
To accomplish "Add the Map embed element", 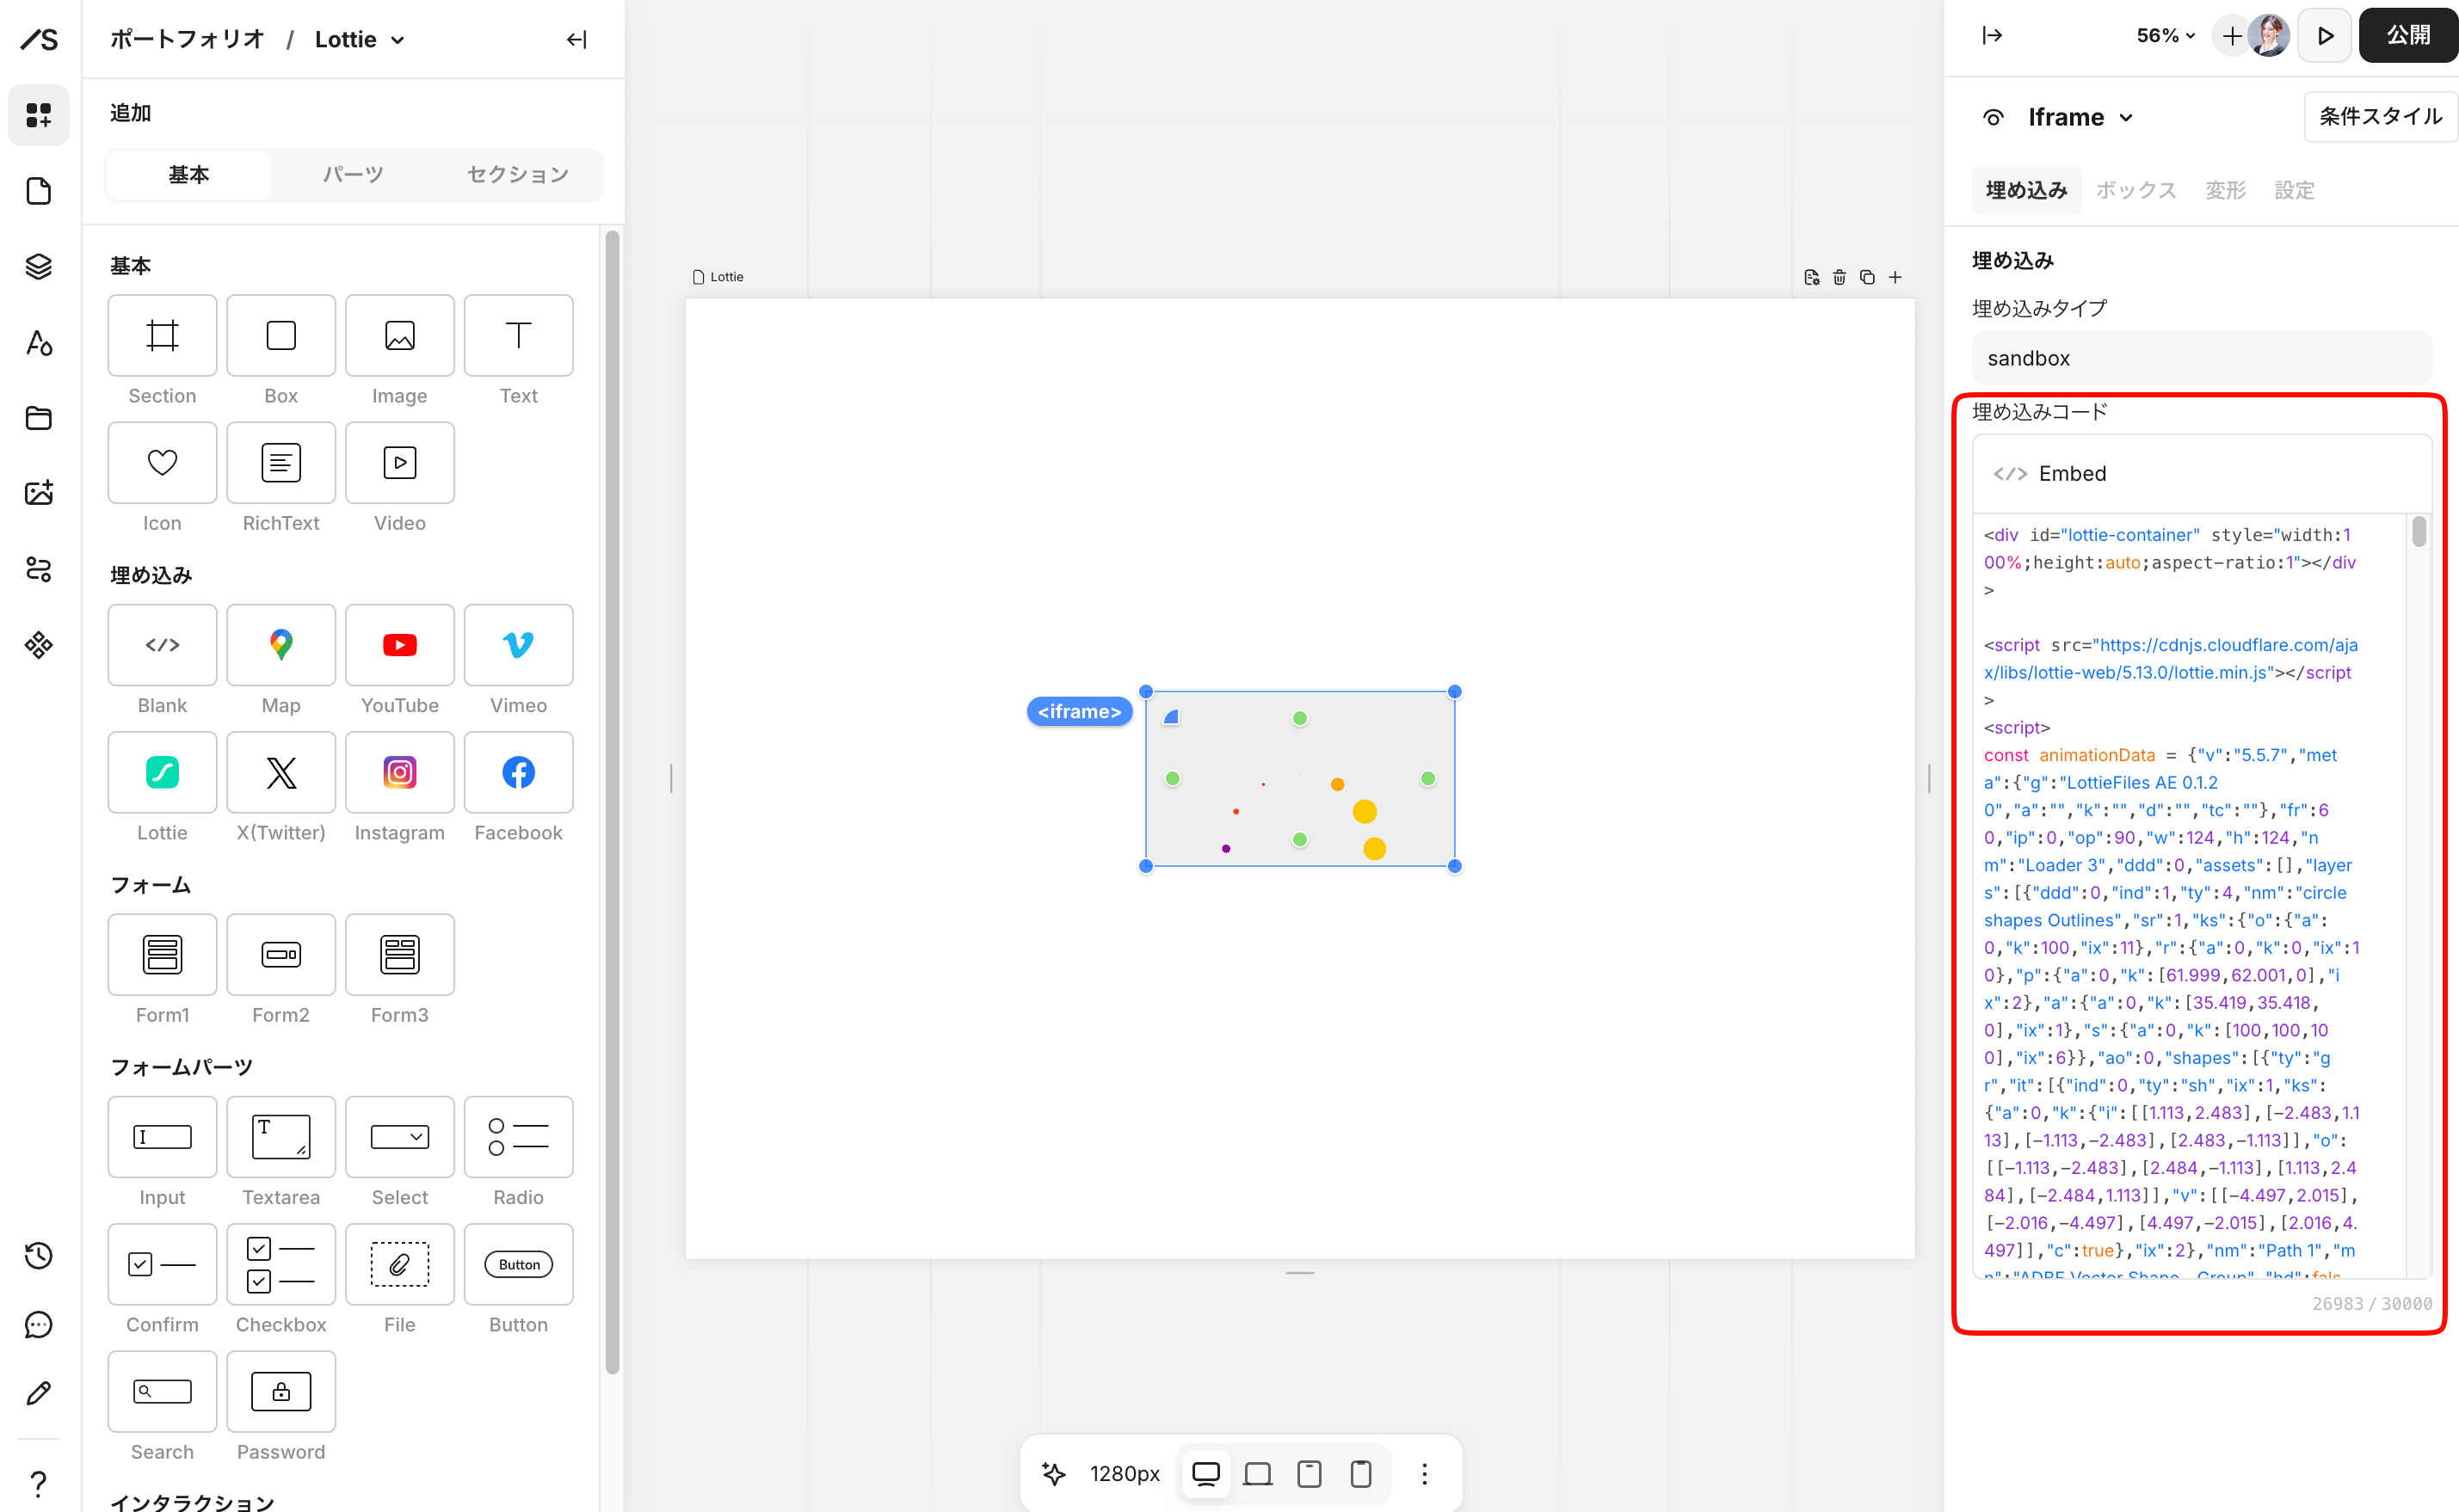I will [281, 645].
